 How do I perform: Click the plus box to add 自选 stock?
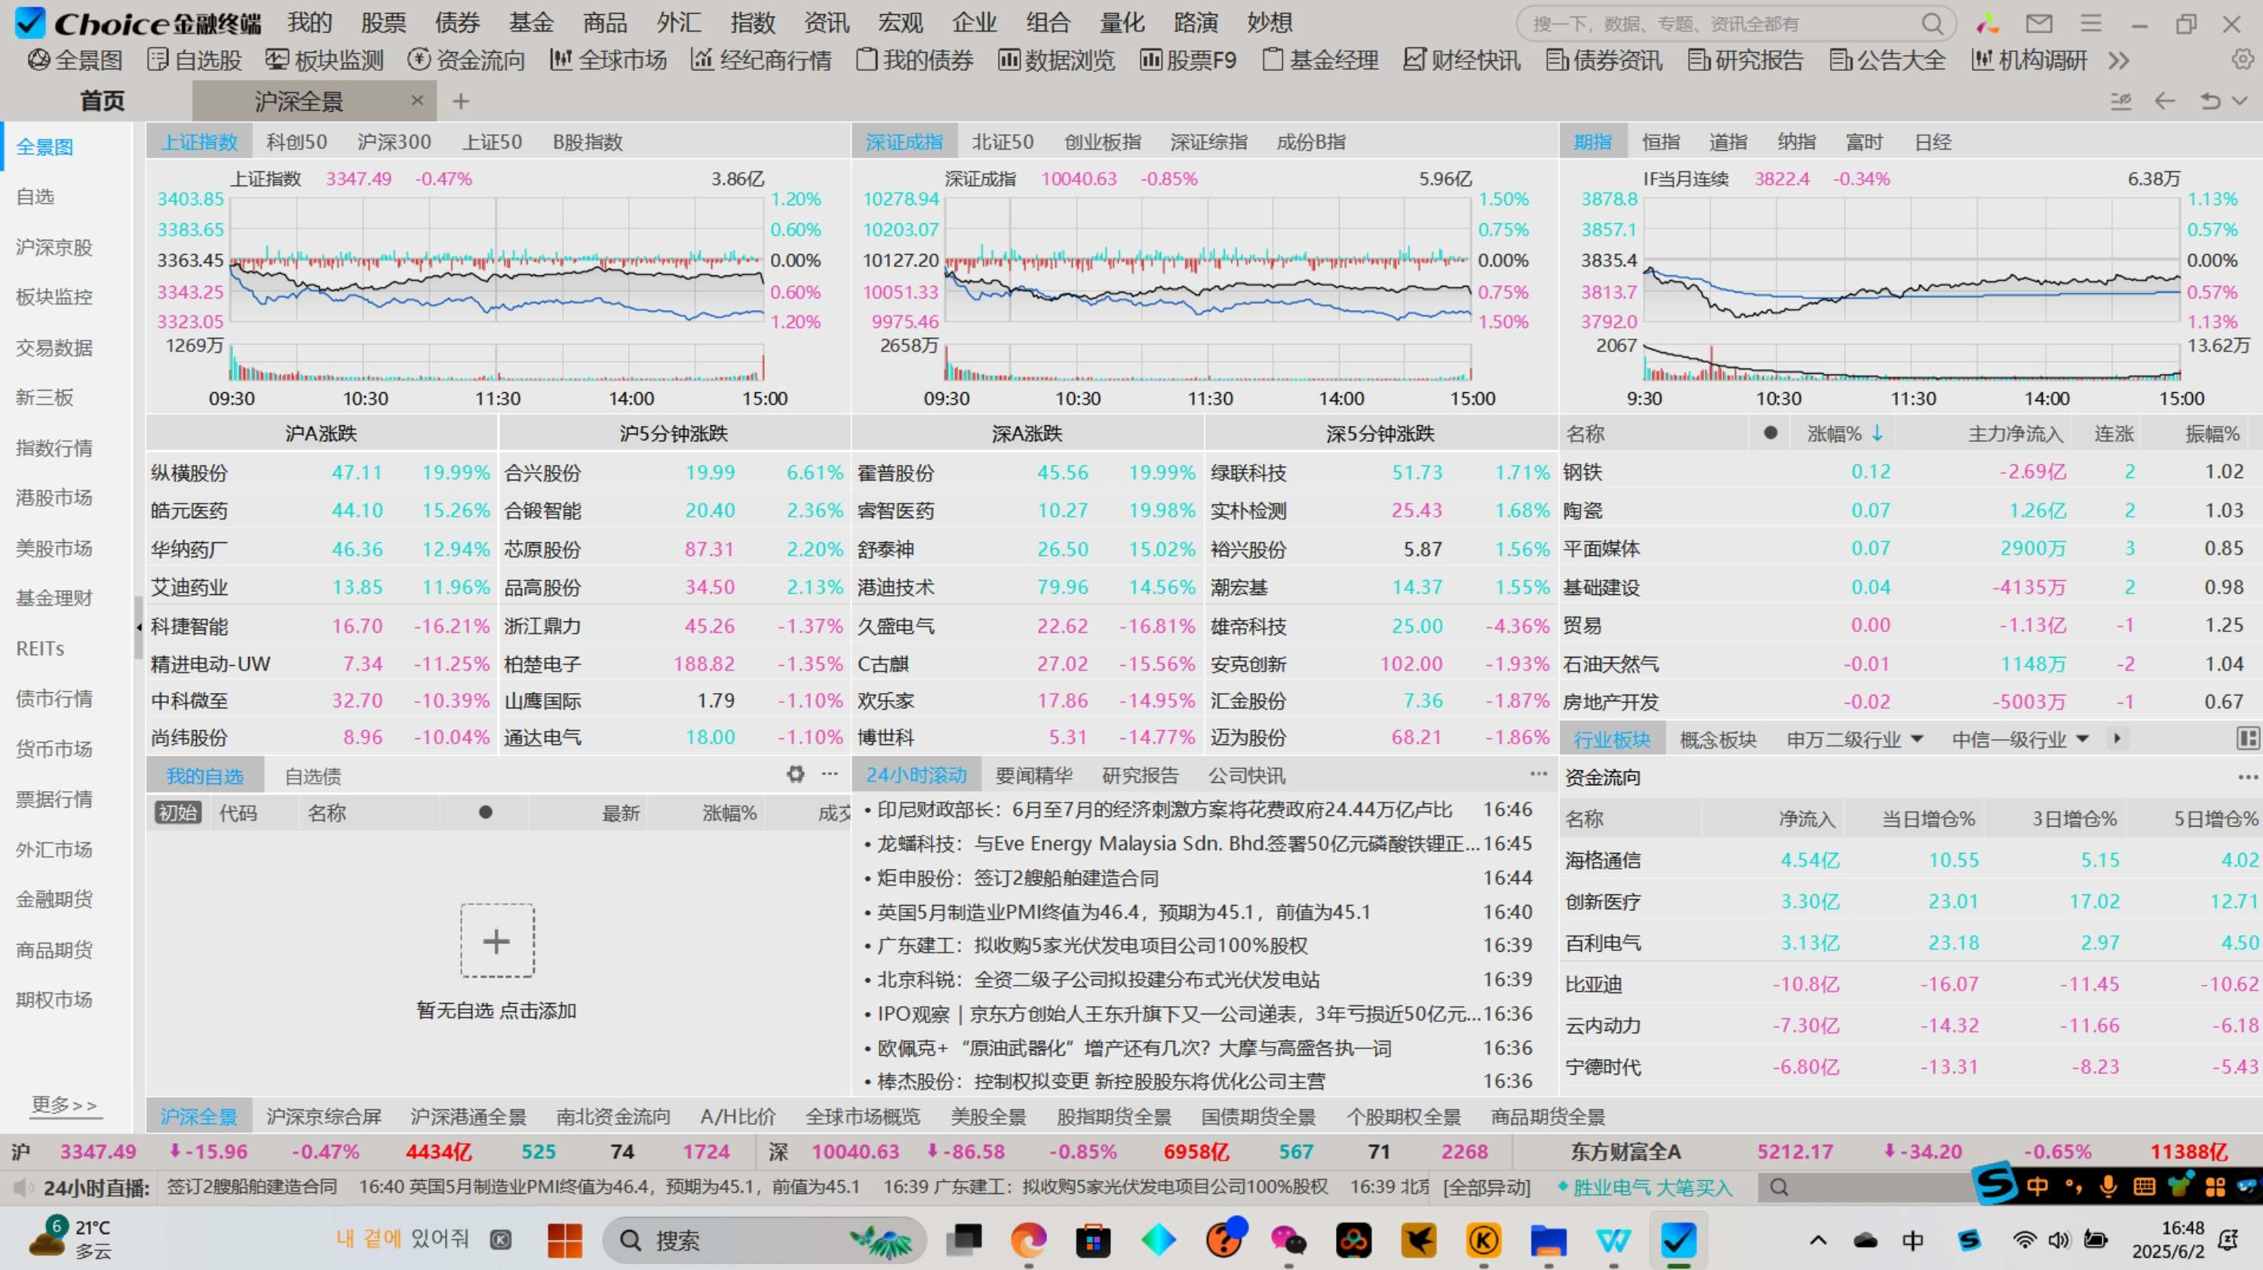tap(497, 940)
